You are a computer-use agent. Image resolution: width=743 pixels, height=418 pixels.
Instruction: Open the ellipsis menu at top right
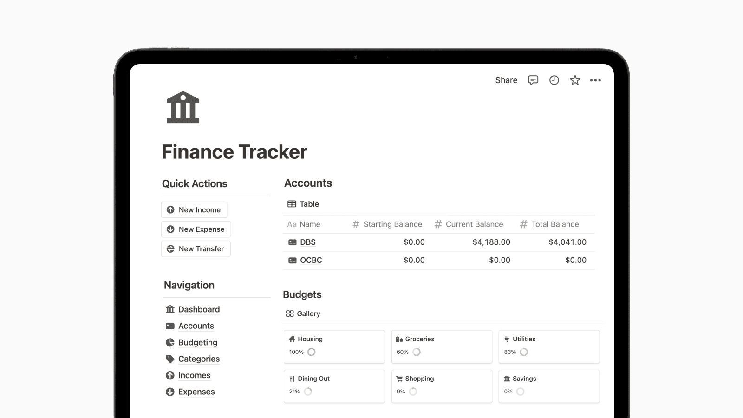[596, 80]
